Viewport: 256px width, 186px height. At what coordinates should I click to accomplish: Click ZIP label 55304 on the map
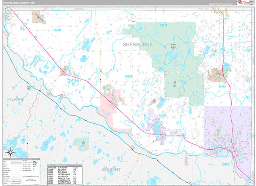(57, 30)
